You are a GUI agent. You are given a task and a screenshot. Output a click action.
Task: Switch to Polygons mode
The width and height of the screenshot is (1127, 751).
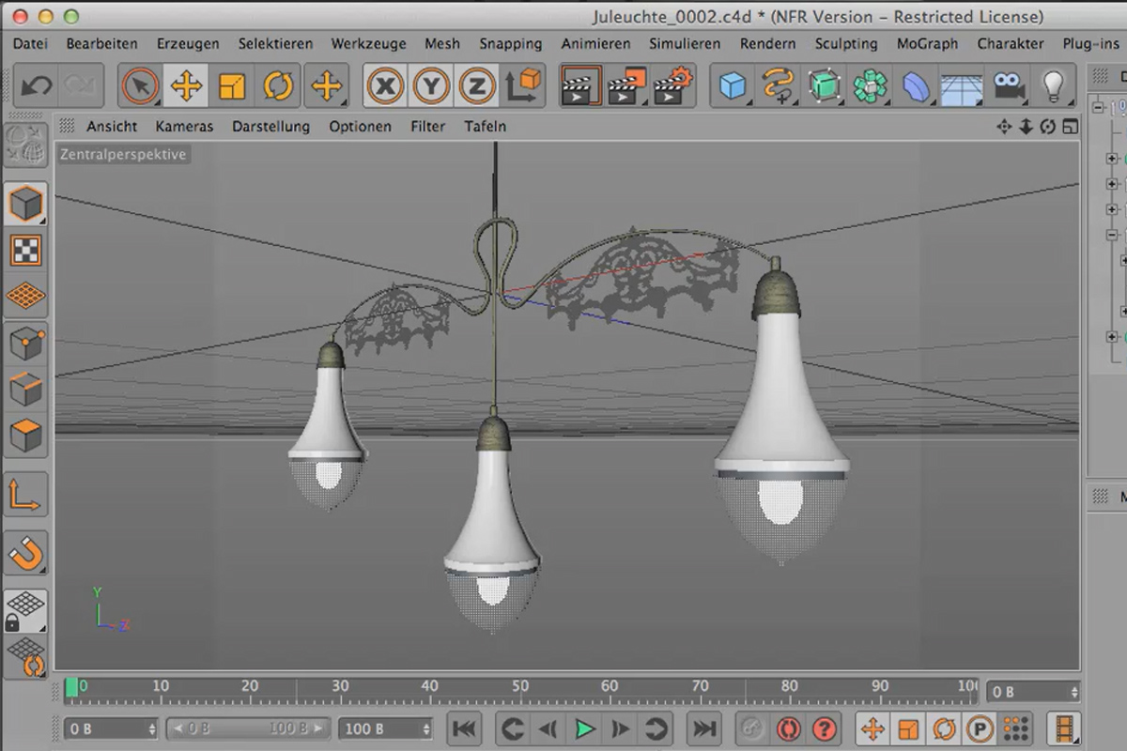pyautogui.click(x=25, y=436)
